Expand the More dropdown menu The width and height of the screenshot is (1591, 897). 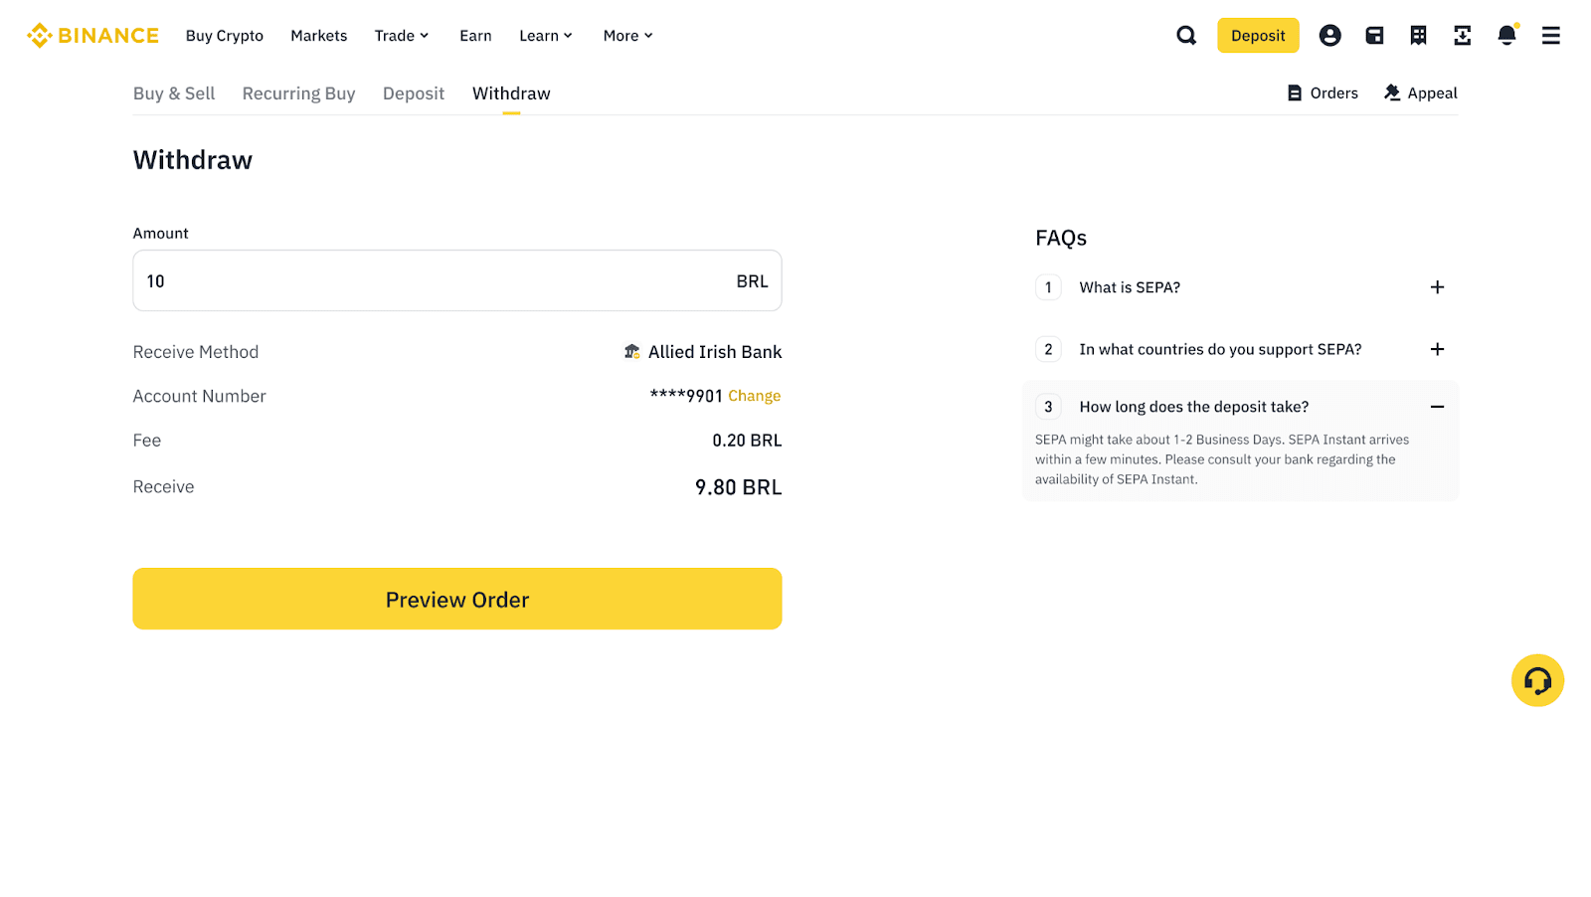pos(628,36)
